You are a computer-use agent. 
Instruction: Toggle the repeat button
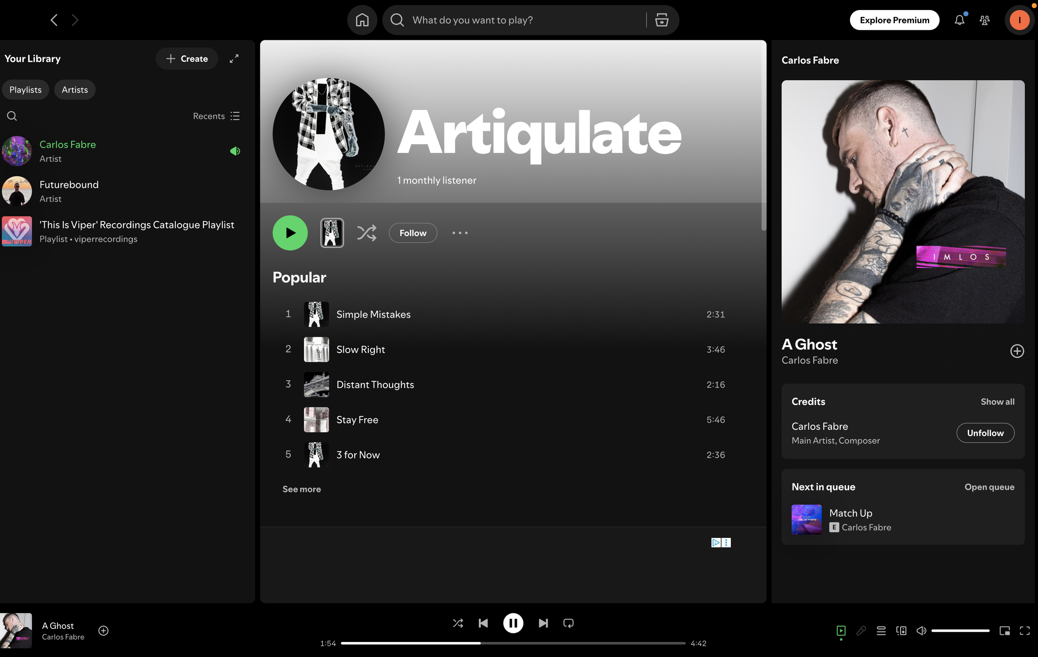click(568, 623)
